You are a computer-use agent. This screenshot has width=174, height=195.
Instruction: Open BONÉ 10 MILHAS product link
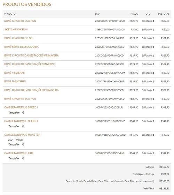pos(14,73)
